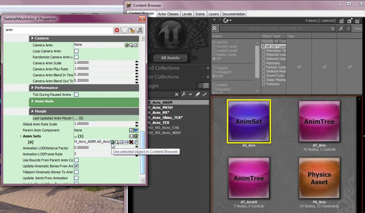Use selected Content Browser object for Anim Set [0]

(112, 142)
